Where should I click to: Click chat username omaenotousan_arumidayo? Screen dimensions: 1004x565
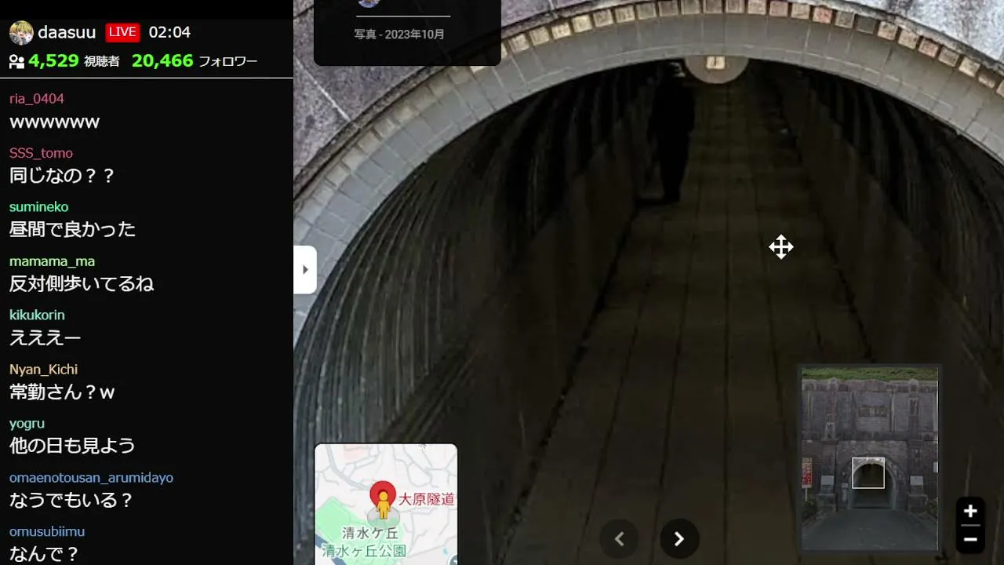91,478
